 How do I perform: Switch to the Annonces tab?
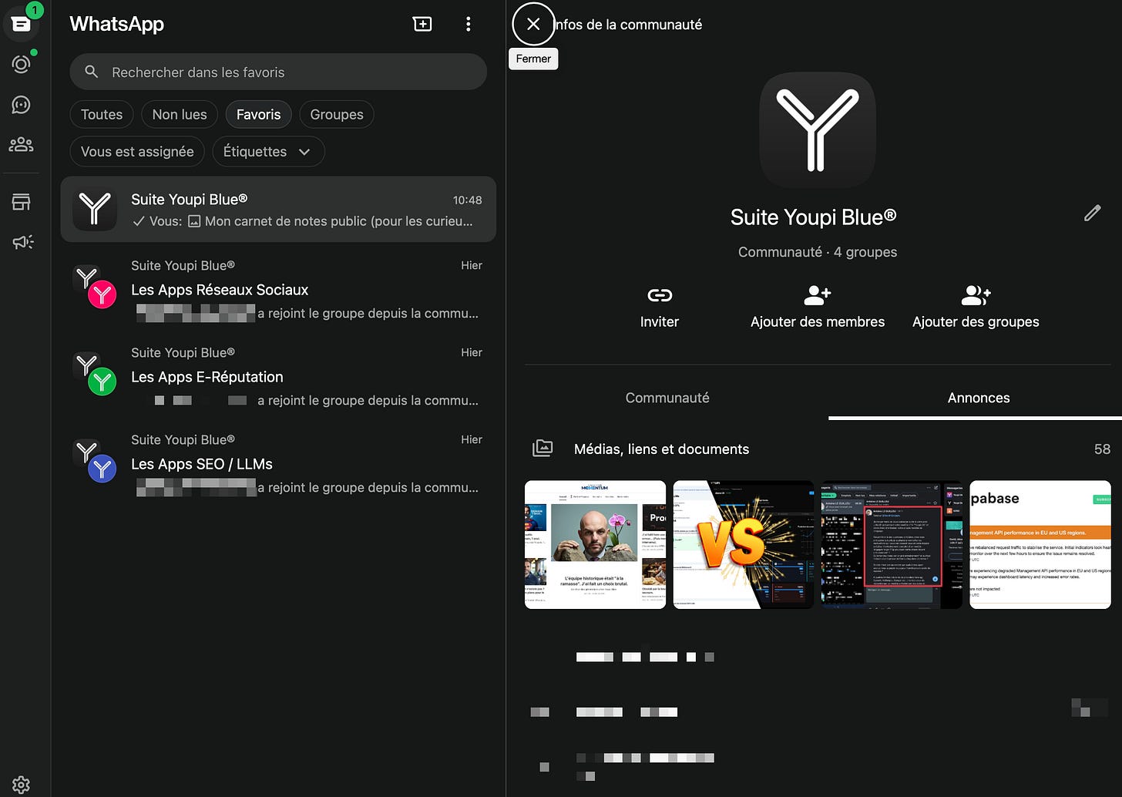(x=978, y=398)
